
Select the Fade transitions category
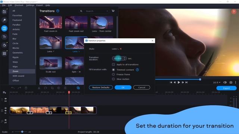[15, 34]
